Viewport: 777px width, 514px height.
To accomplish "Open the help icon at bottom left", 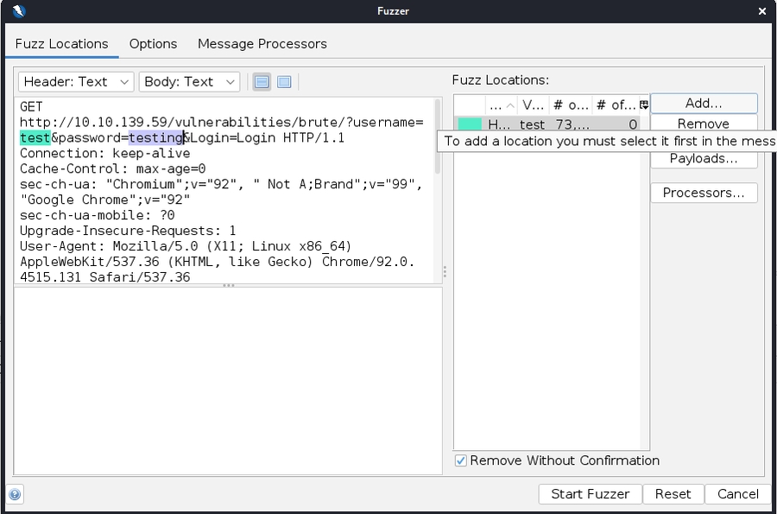I will (15, 495).
